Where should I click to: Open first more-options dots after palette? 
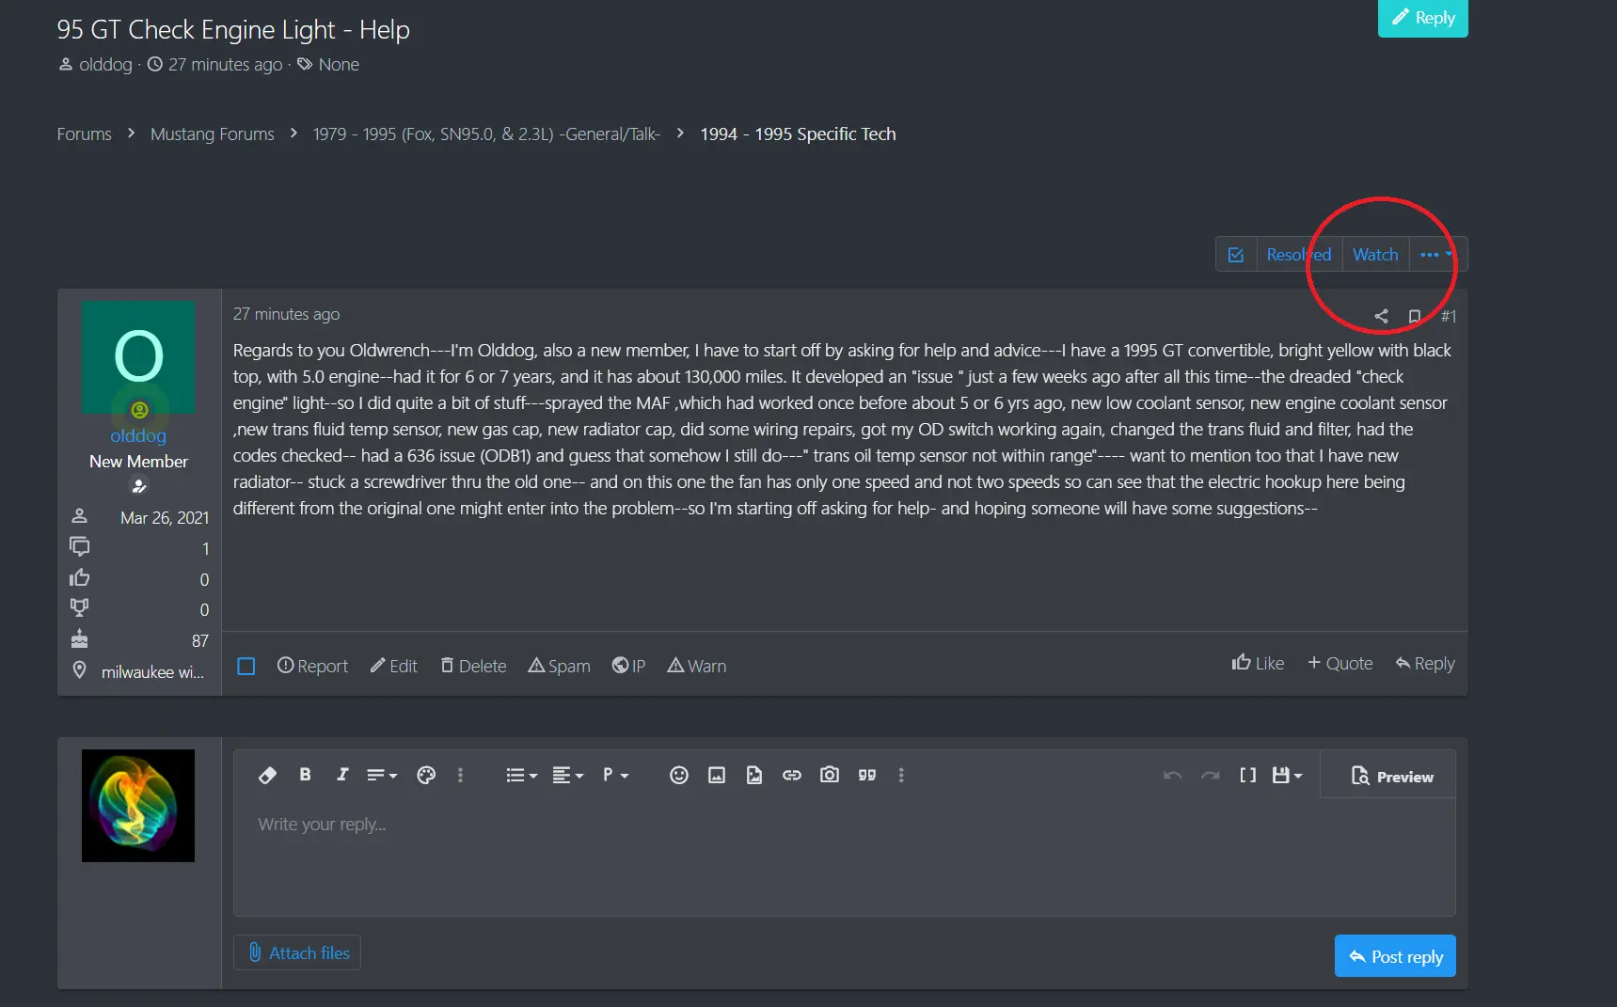click(460, 775)
